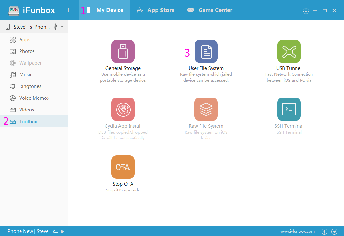This screenshot has width=344, height=236.
Task: Select Ringtones in the sidebar
Action: click(x=34, y=86)
